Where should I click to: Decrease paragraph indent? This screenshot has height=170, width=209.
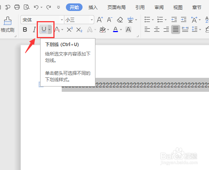click(x=174, y=20)
